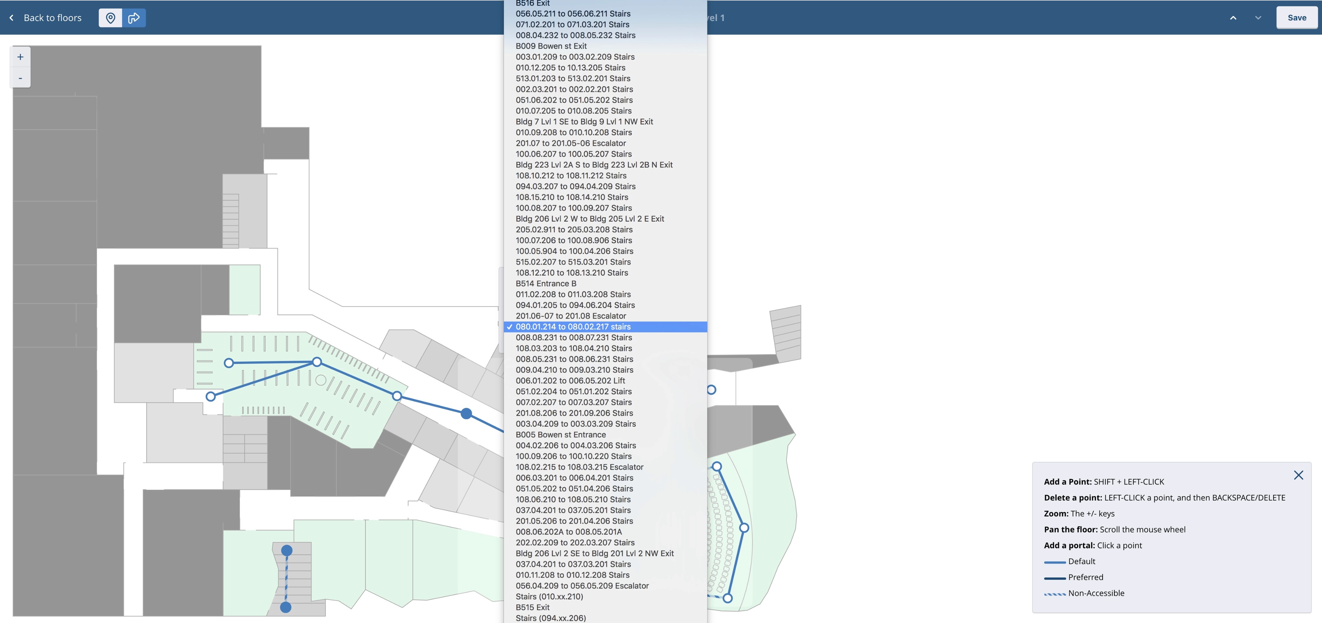Open the Back to floors link
1322x623 pixels.
(x=52, y=18)
